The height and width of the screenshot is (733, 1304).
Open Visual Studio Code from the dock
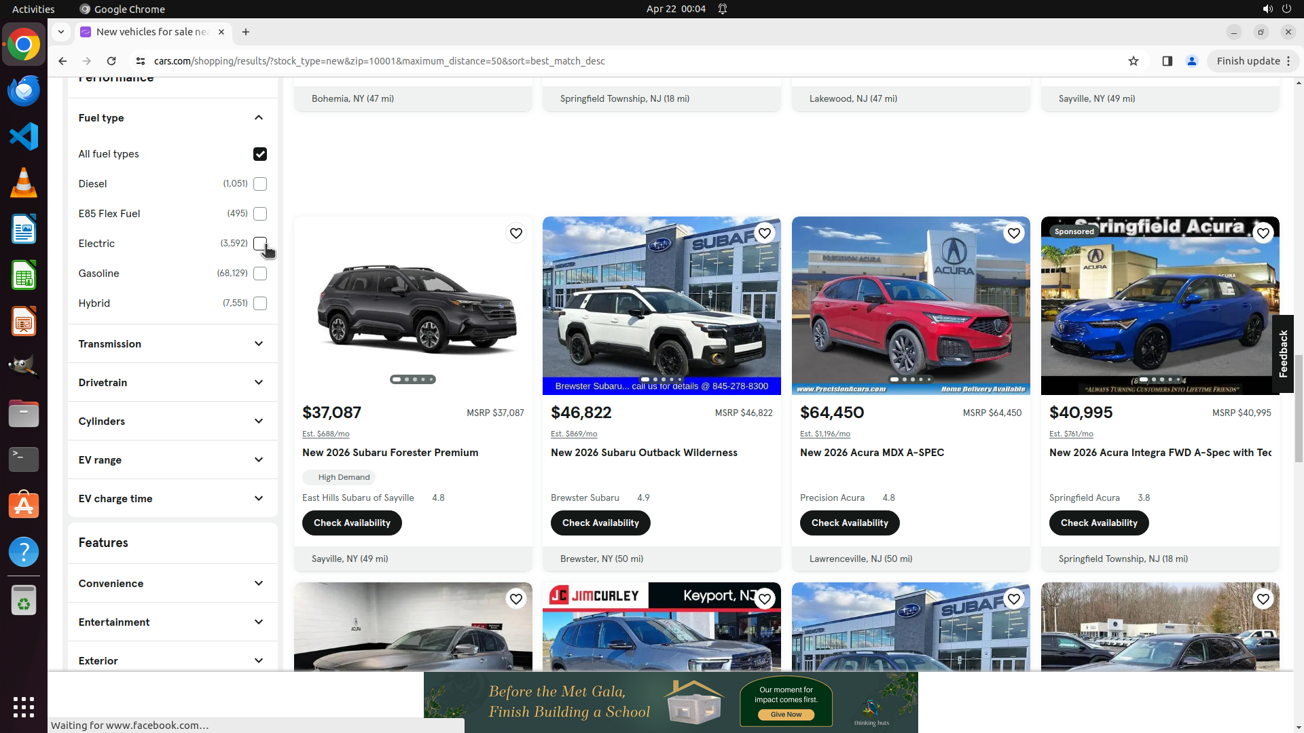[24, 136]
